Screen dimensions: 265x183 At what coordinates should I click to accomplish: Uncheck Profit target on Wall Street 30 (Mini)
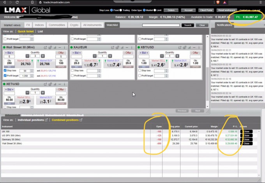tap(5, 76)
